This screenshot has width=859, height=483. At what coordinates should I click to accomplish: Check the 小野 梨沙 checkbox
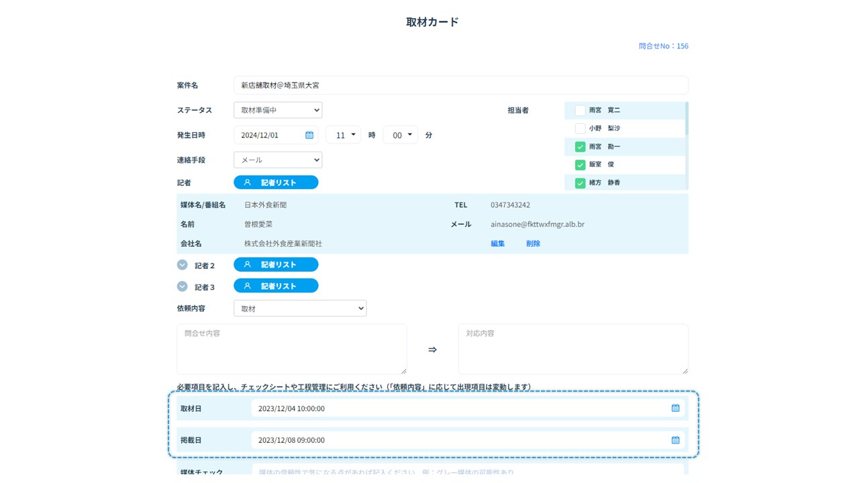click(580, 128)
